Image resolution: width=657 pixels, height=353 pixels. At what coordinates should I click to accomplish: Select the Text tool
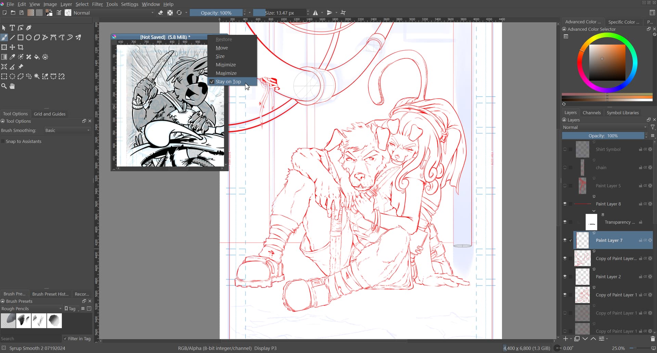(12, 28)
